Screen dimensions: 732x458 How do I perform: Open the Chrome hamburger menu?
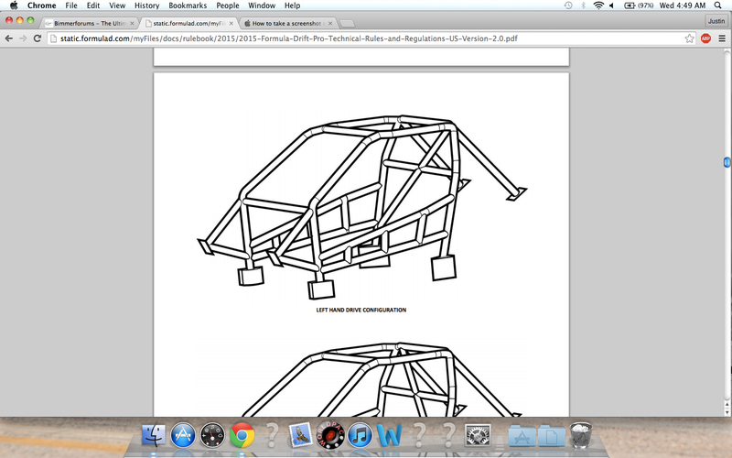click(722, 38)
